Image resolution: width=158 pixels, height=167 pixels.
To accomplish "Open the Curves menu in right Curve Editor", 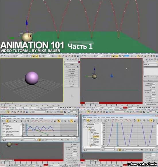I will [x=103, y=118].
